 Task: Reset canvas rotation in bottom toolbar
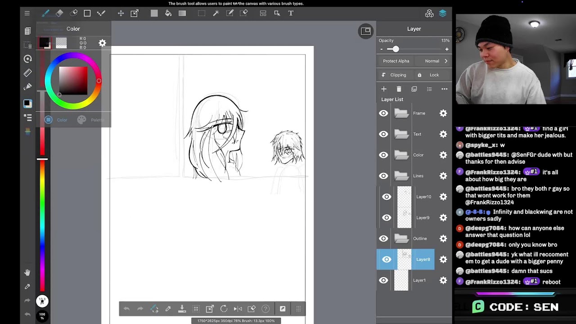coord(224,309)
